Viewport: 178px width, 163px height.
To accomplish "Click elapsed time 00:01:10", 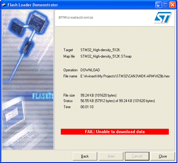I will pyautogui.click(x=87, y=107).
